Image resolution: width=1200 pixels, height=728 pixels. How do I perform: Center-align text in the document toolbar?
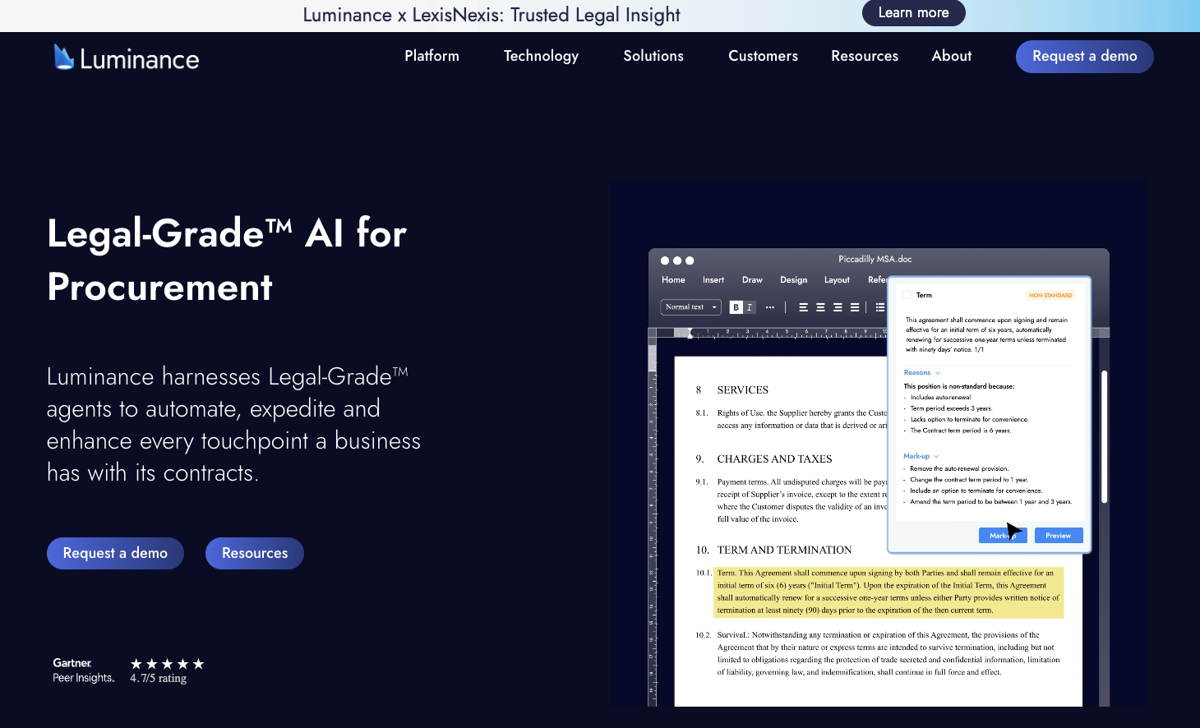pyautogui.click(x=820, y=307)
